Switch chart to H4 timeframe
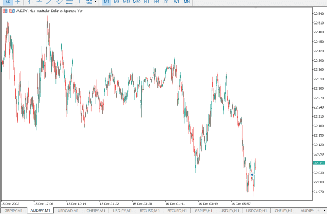The width and height of the screenshot is (327, 214). 156,2
